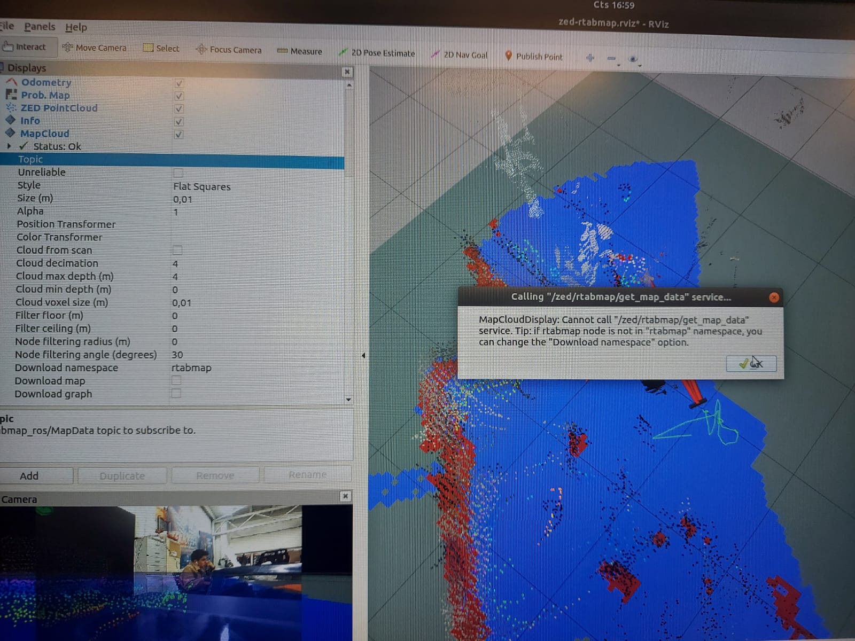Screen dimensions: 855x641
Task: Disable the Odometry display checkbox
Action: (179, 83)
